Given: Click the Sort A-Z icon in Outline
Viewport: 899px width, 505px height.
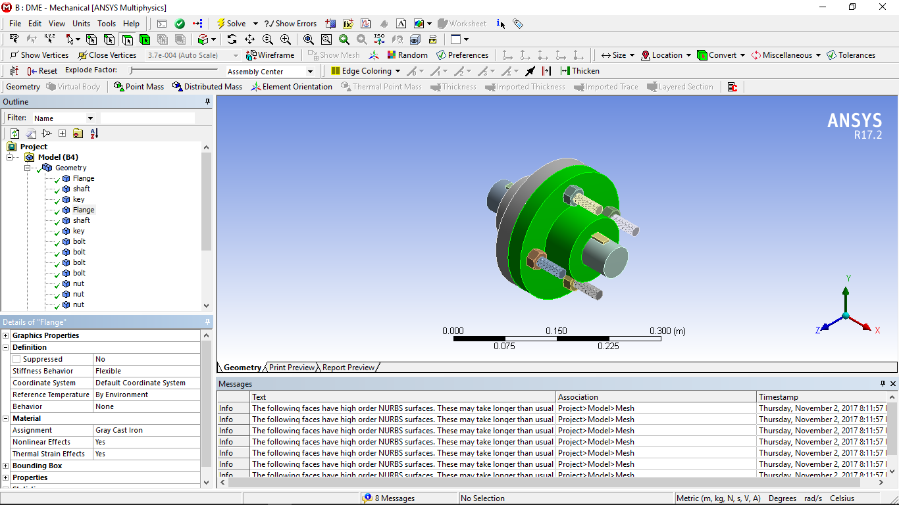Looking at the screenshot, I should [x=94, y=133].
